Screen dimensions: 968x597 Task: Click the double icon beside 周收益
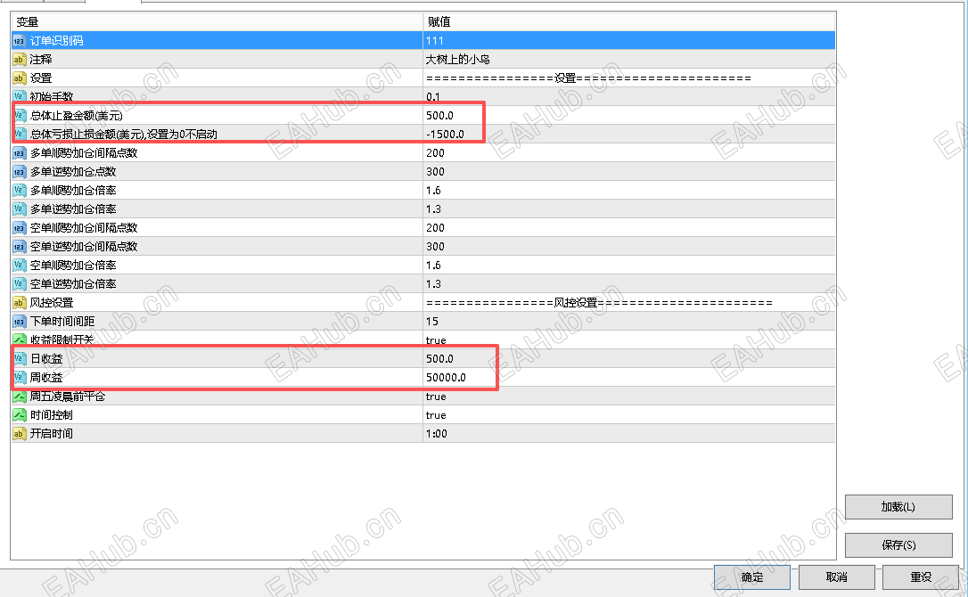(19, 377)
